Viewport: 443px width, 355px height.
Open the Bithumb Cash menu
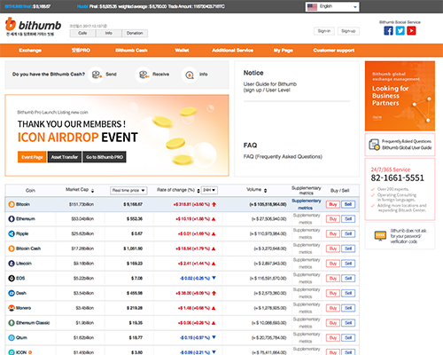131,51
